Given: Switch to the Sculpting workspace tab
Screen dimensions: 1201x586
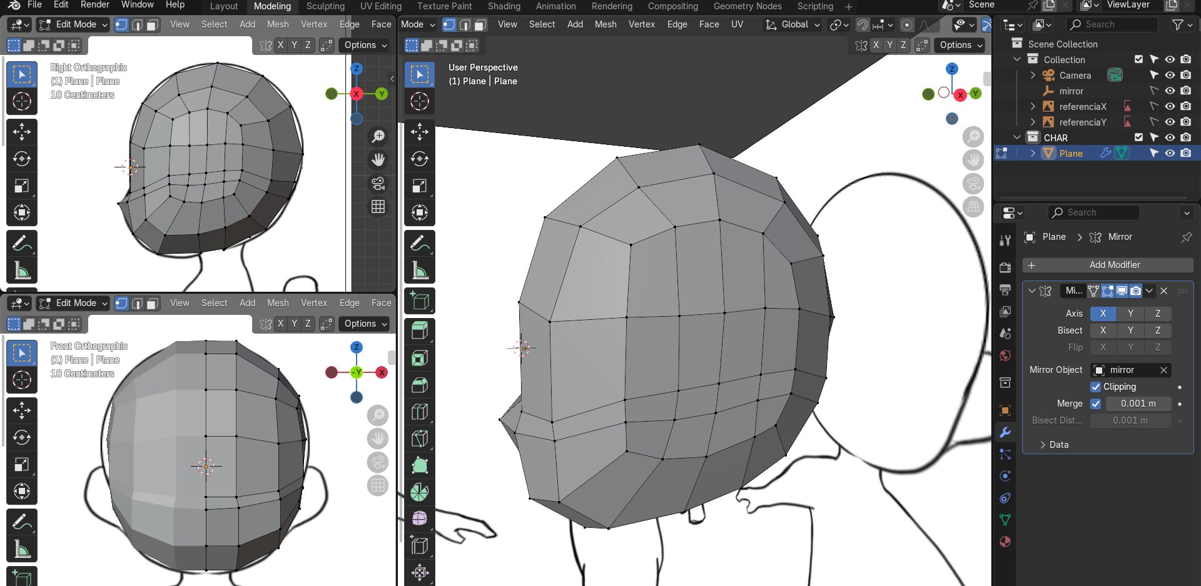Looking at the screenshot, I should point(325,6).
